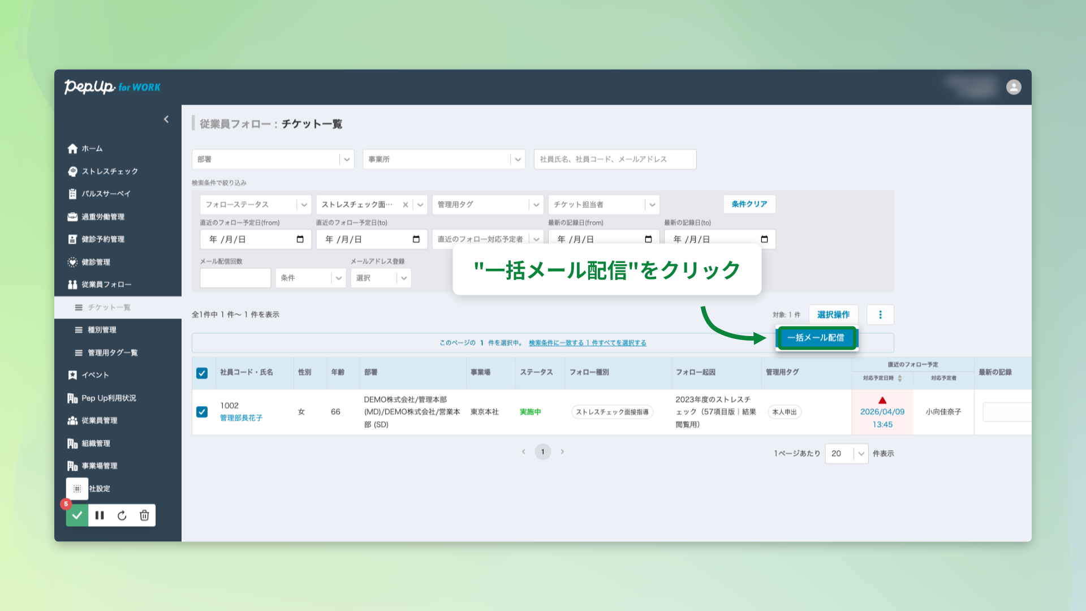This screenshot has width=1086, height=611.
Task: Click the パルスサーベイ clipboard icon
Action: (x=72, y=194)
